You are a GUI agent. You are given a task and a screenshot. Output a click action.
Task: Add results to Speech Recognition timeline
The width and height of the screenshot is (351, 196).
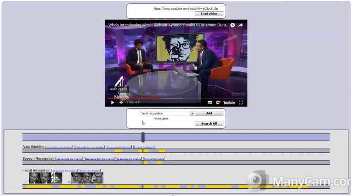[69, 159]
